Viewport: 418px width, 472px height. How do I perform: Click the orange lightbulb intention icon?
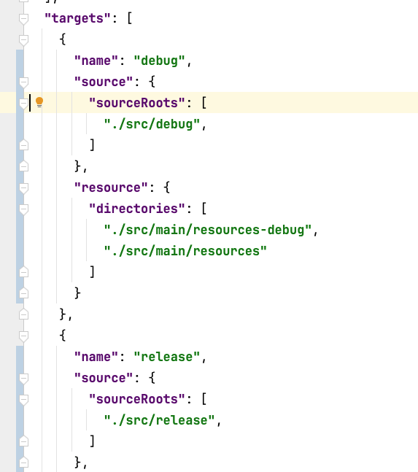pyautogui.click(x=39, y=102)
